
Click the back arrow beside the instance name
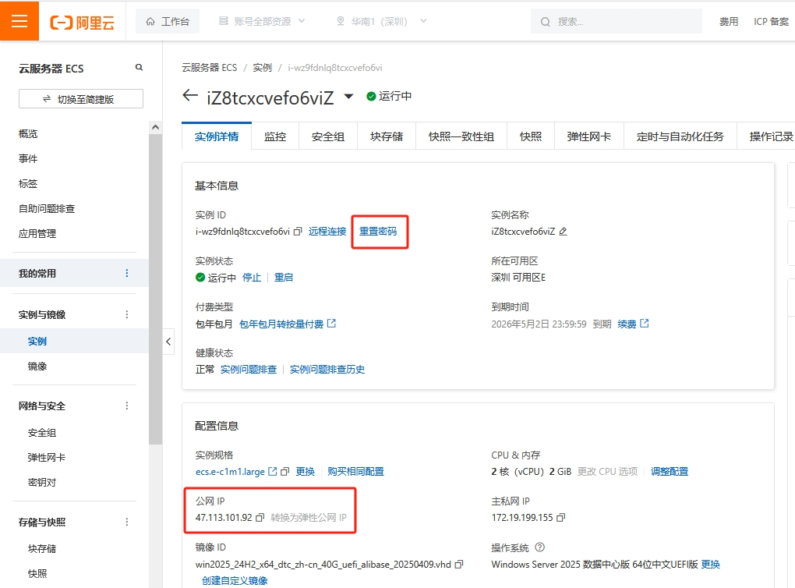[x=190, y=95]
